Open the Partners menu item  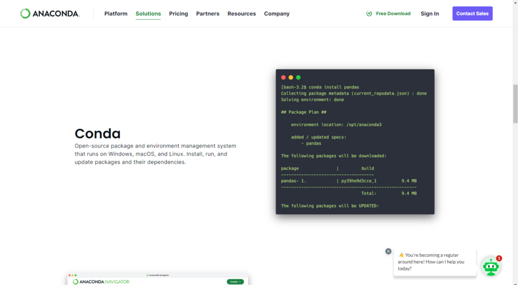click(x=208, y=14)
